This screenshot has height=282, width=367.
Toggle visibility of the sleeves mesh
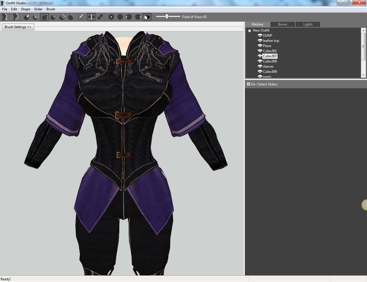point(260,66)
